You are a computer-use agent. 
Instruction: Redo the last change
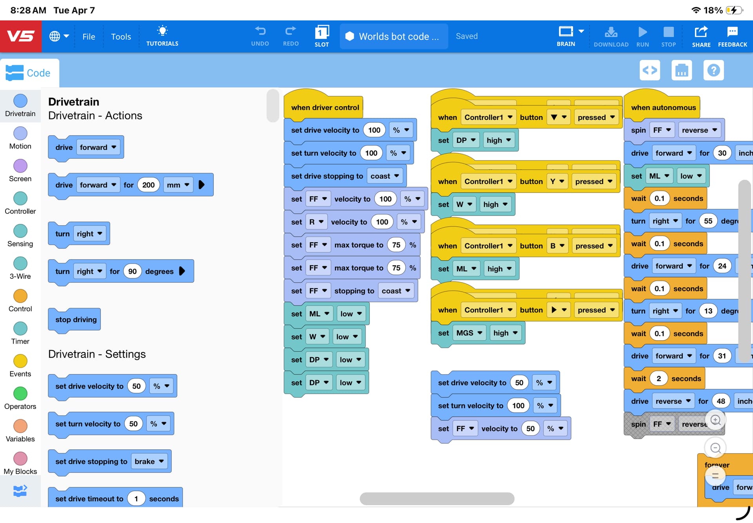(291, 36)
